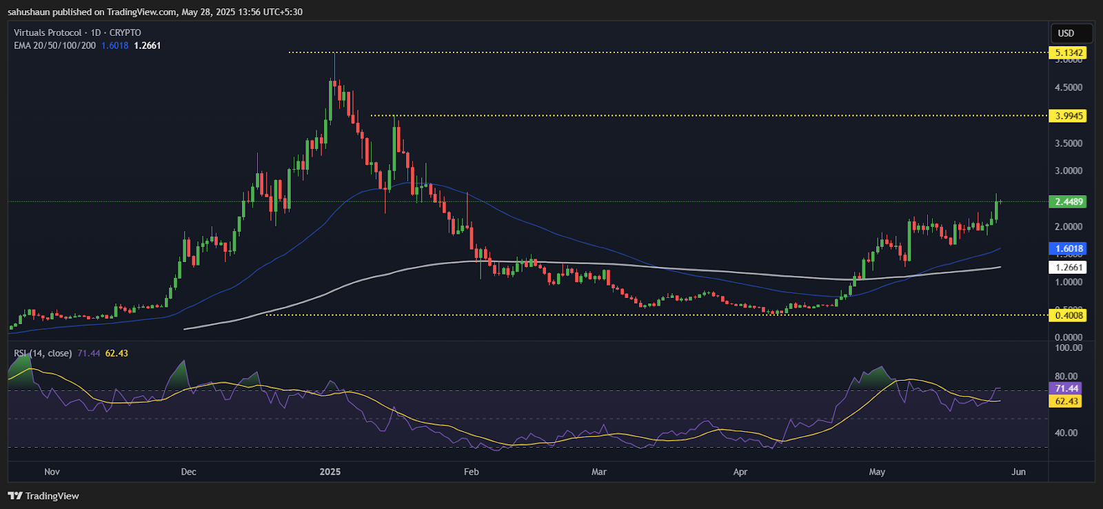Image resolution: width=1103 pixels, height=509 pixels.
Task: Click the yellow 5.1342 price label
Action: pos(1068,53)
